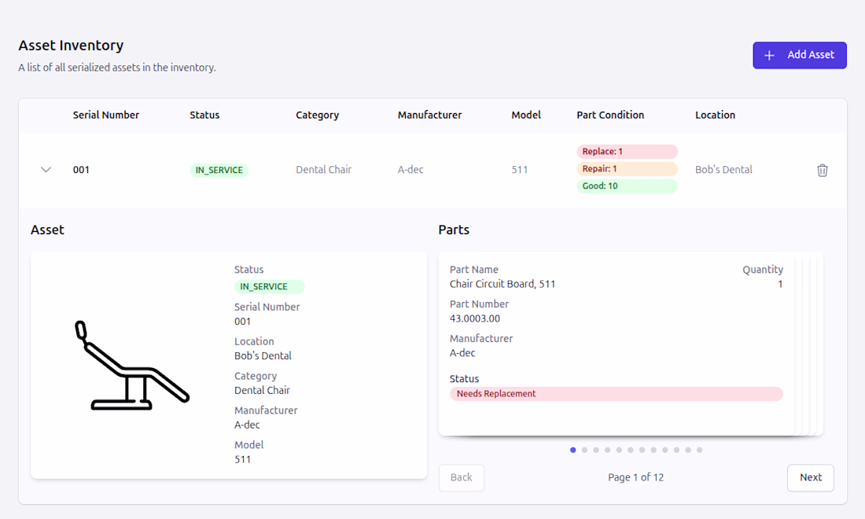Click the Bob's Dental location cell

tap(723, 170)
